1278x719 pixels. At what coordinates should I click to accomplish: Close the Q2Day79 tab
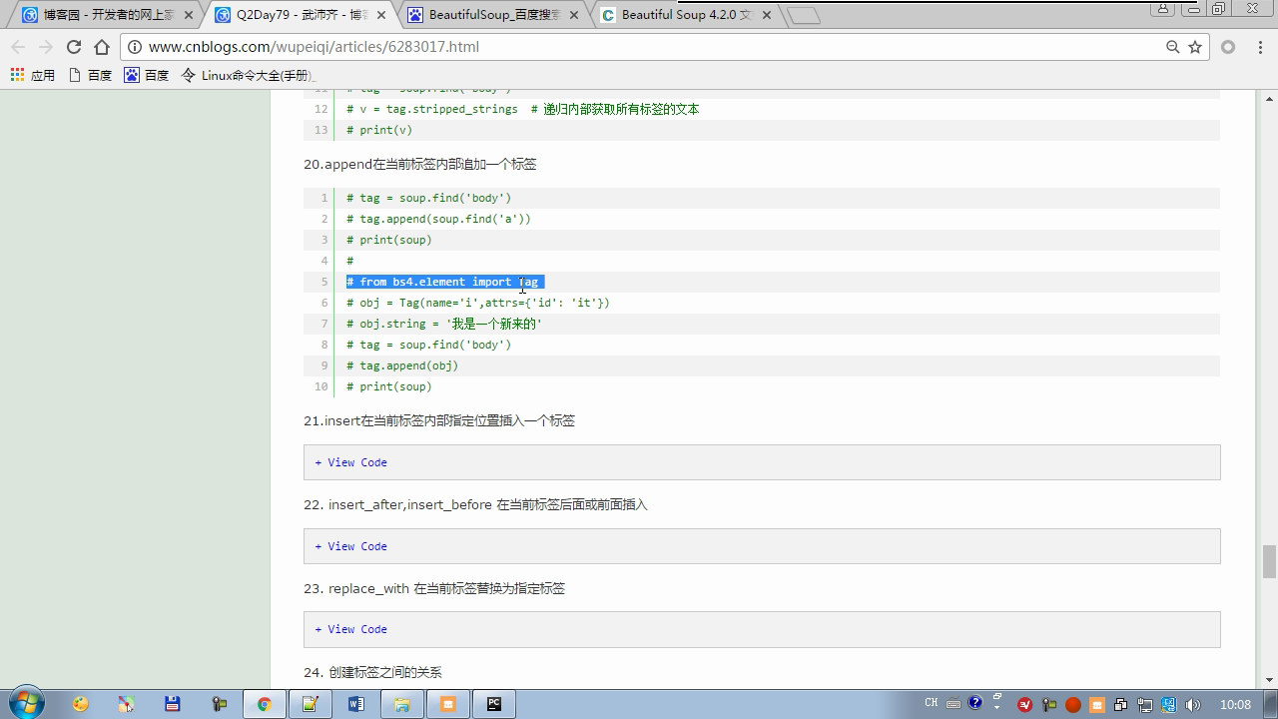pos(381,15)
